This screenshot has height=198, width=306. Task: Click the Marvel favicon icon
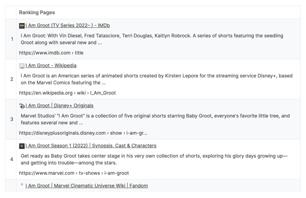click(x=22, y=146)
